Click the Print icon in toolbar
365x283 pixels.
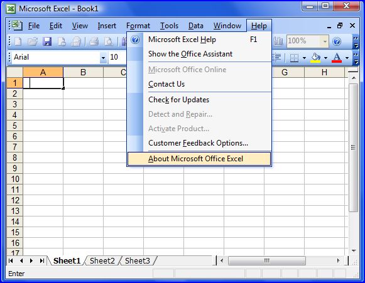click(x=94, y=41)
